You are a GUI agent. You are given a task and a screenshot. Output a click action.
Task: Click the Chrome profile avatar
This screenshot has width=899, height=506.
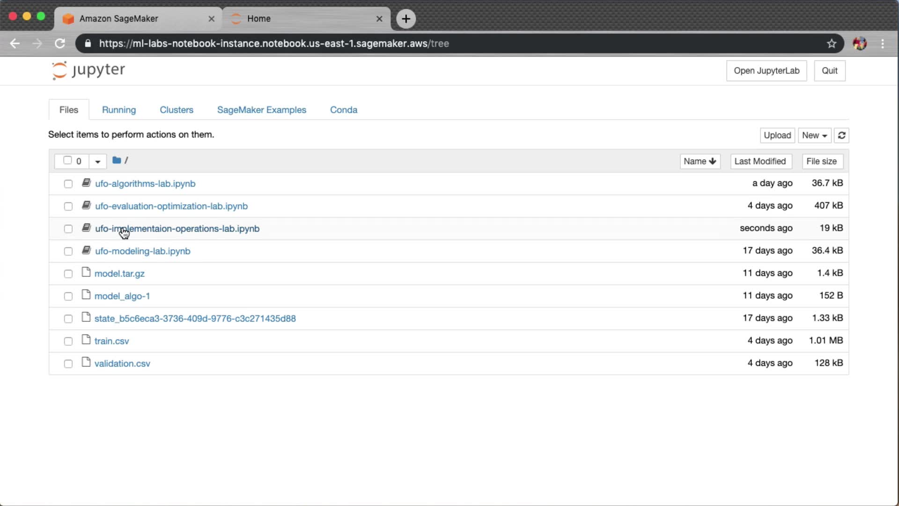[860, 44]
